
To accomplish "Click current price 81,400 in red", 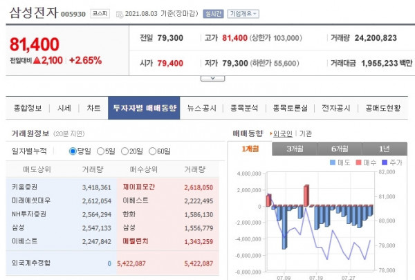I will (35, 44).
